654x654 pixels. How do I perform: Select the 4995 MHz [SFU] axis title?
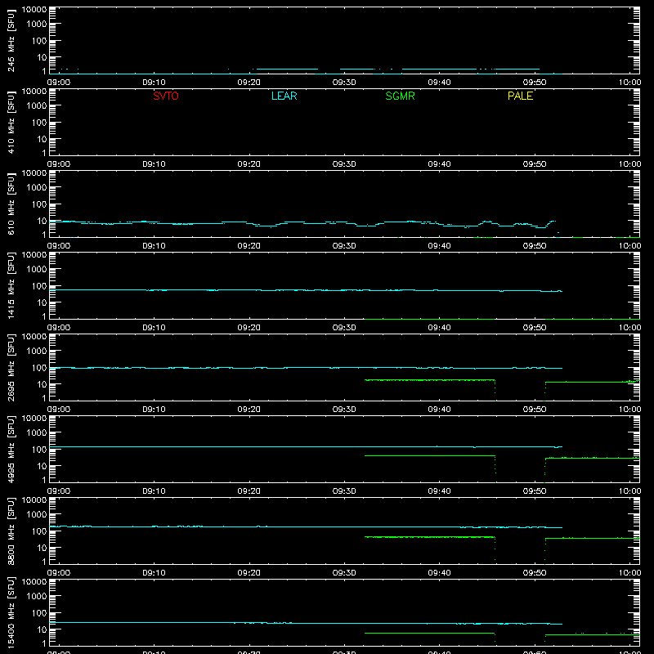coord(11,450)
